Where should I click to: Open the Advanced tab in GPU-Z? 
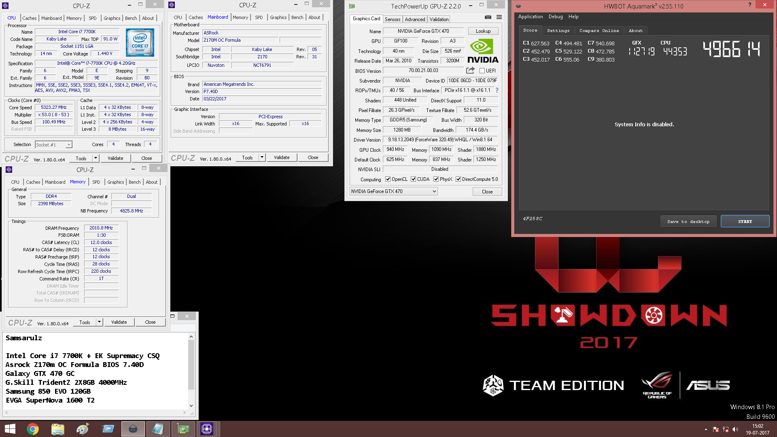[415, 19]
